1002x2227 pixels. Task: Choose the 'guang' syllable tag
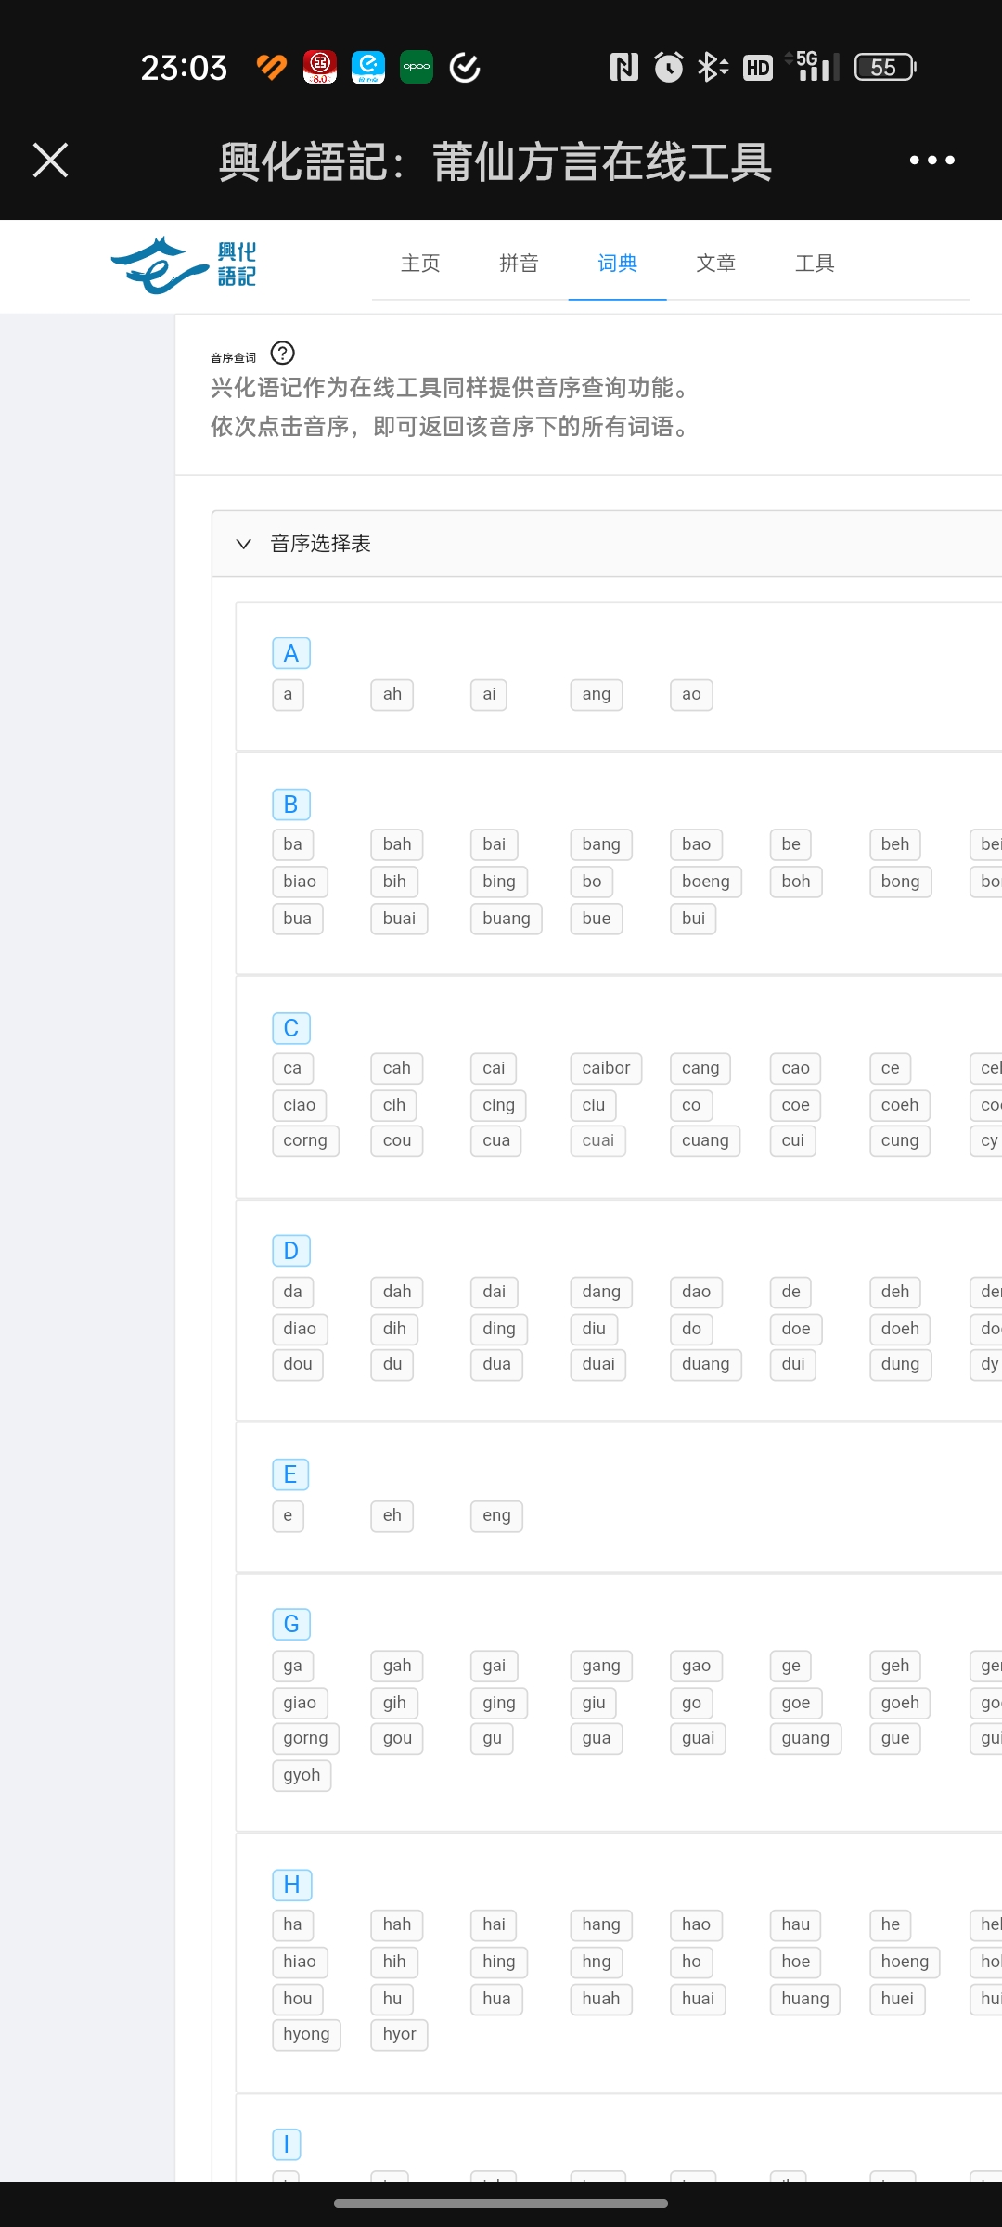tap(805, 1738)
